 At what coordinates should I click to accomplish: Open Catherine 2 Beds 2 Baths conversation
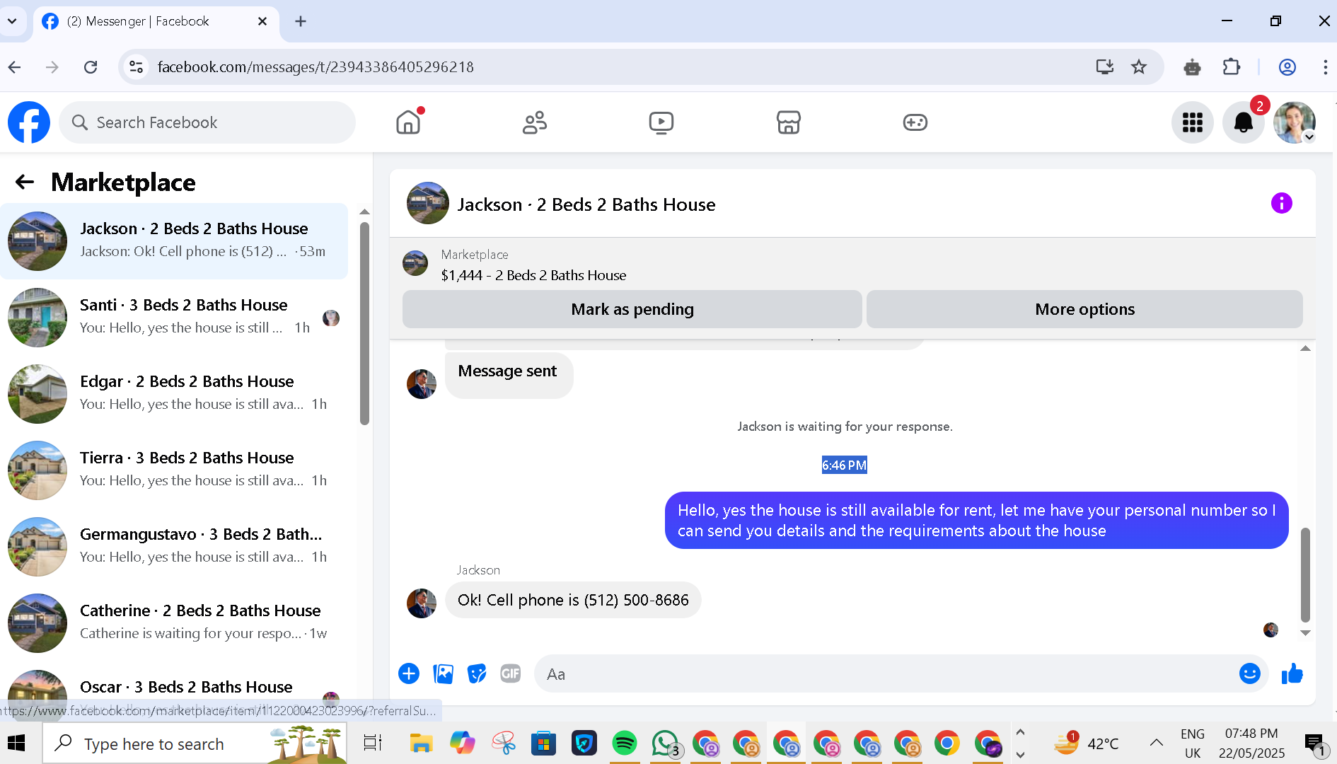(x=174, y=623)
